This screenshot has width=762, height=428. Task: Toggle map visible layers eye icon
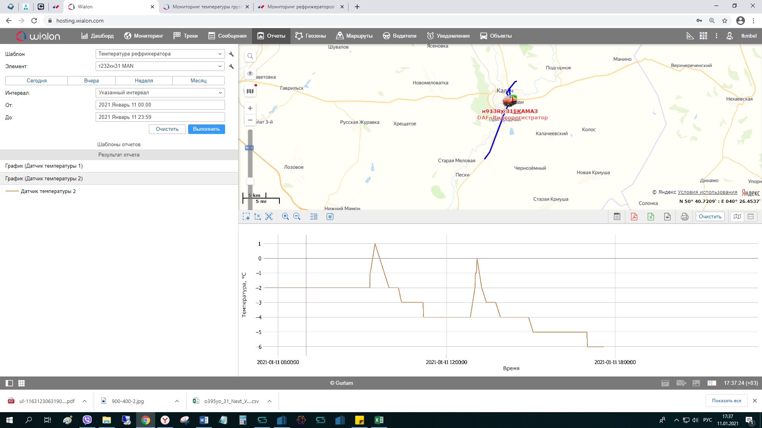tap(250, 73)
